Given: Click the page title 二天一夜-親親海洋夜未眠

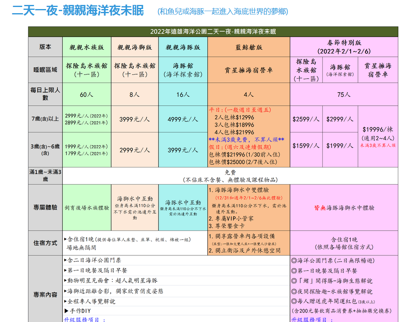Looking at the screenshot, I should coord(78,11).
